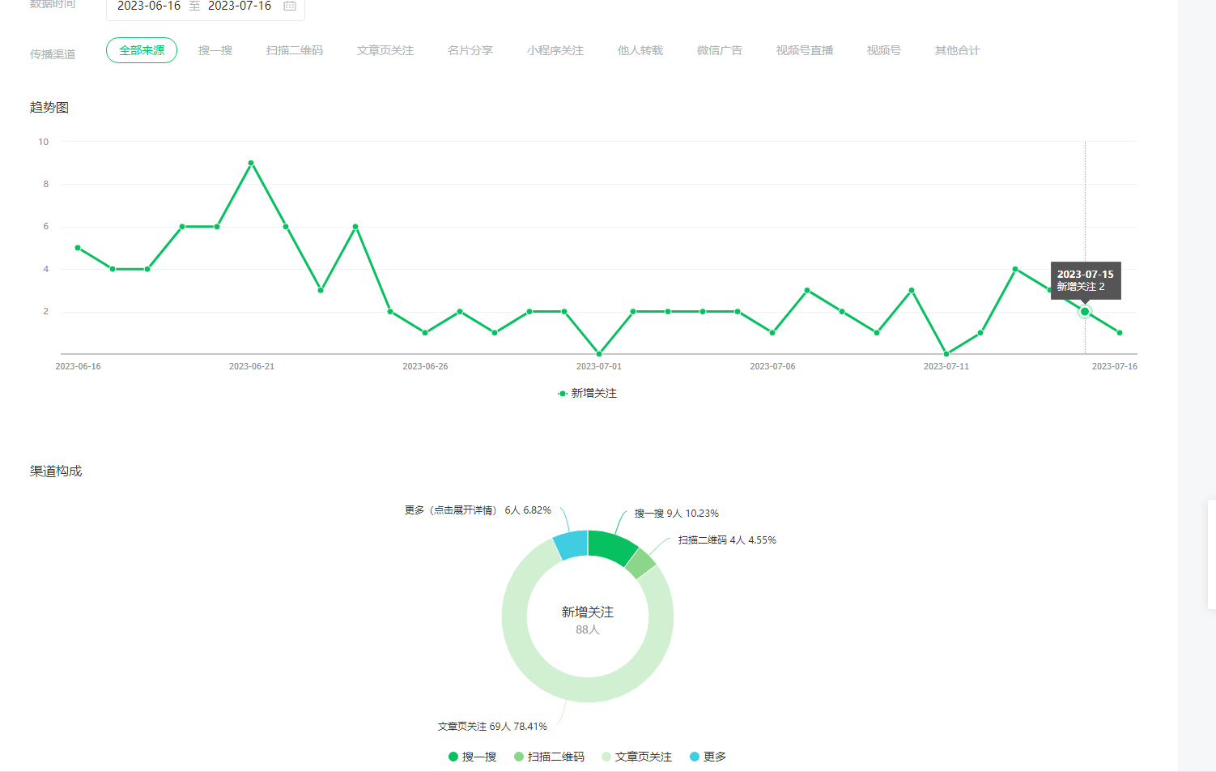Switch to the 文章页关注 channel tab
1216x772 pixels.
385,50
